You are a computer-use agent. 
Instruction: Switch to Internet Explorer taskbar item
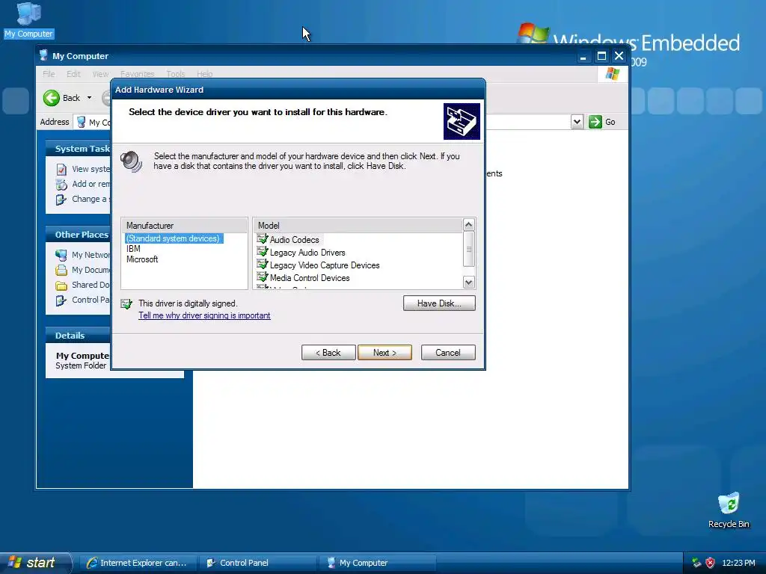(138, 563)
